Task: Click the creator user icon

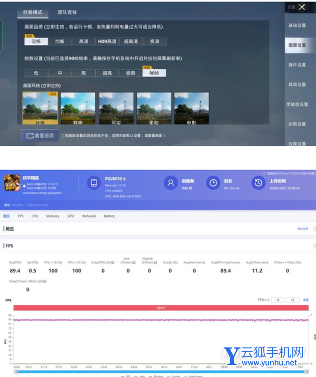Action: (x=171, y=183)
